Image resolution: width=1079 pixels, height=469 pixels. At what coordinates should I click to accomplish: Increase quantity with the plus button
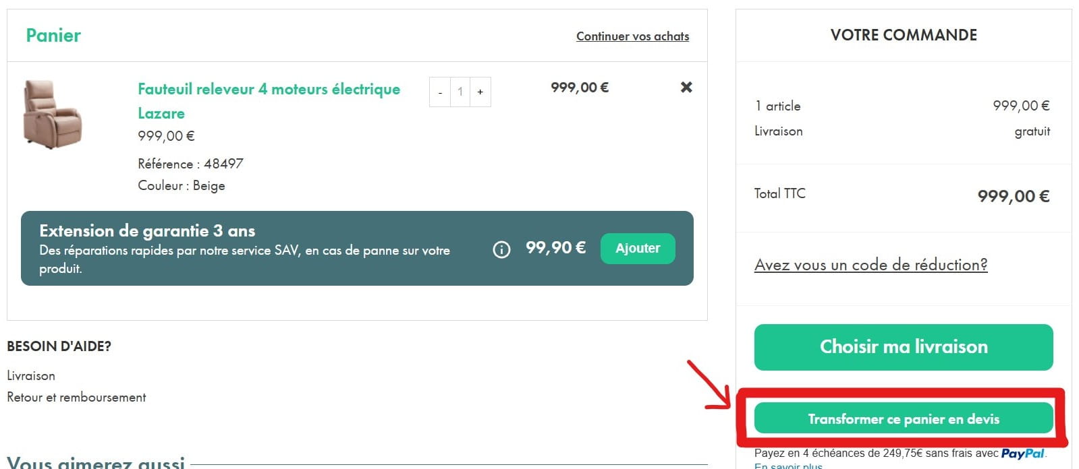(480, 92)
